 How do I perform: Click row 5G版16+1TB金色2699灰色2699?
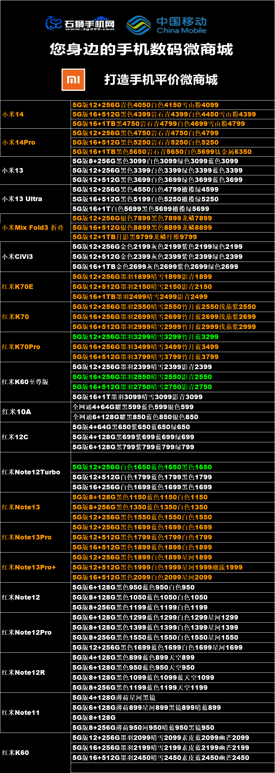173,267
